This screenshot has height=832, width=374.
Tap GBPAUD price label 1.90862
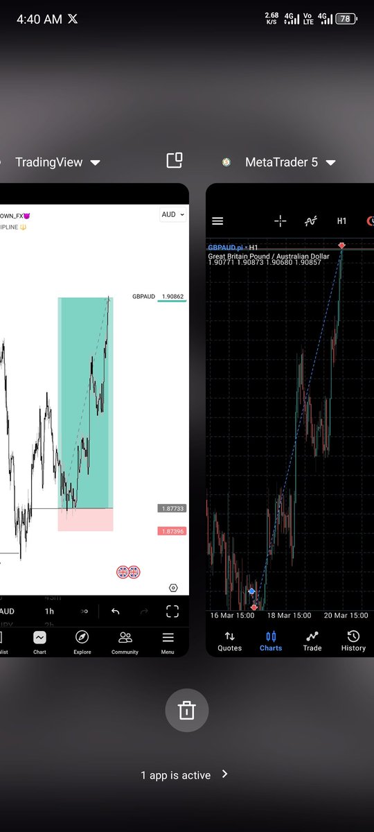[x=172, y=296]
